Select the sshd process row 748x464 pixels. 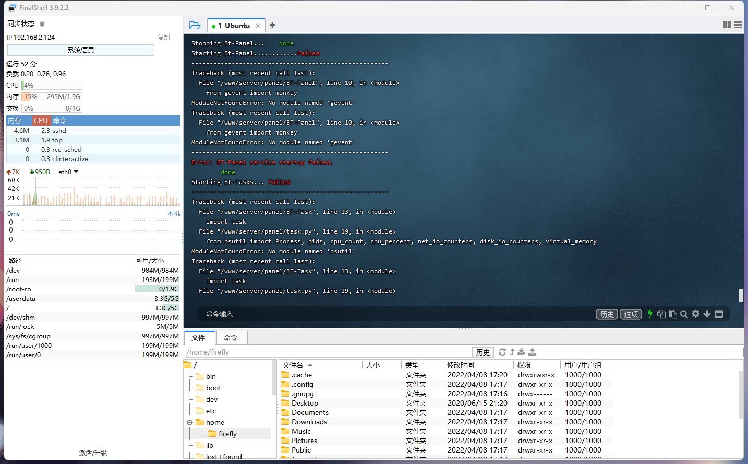(x=93, y=130)
